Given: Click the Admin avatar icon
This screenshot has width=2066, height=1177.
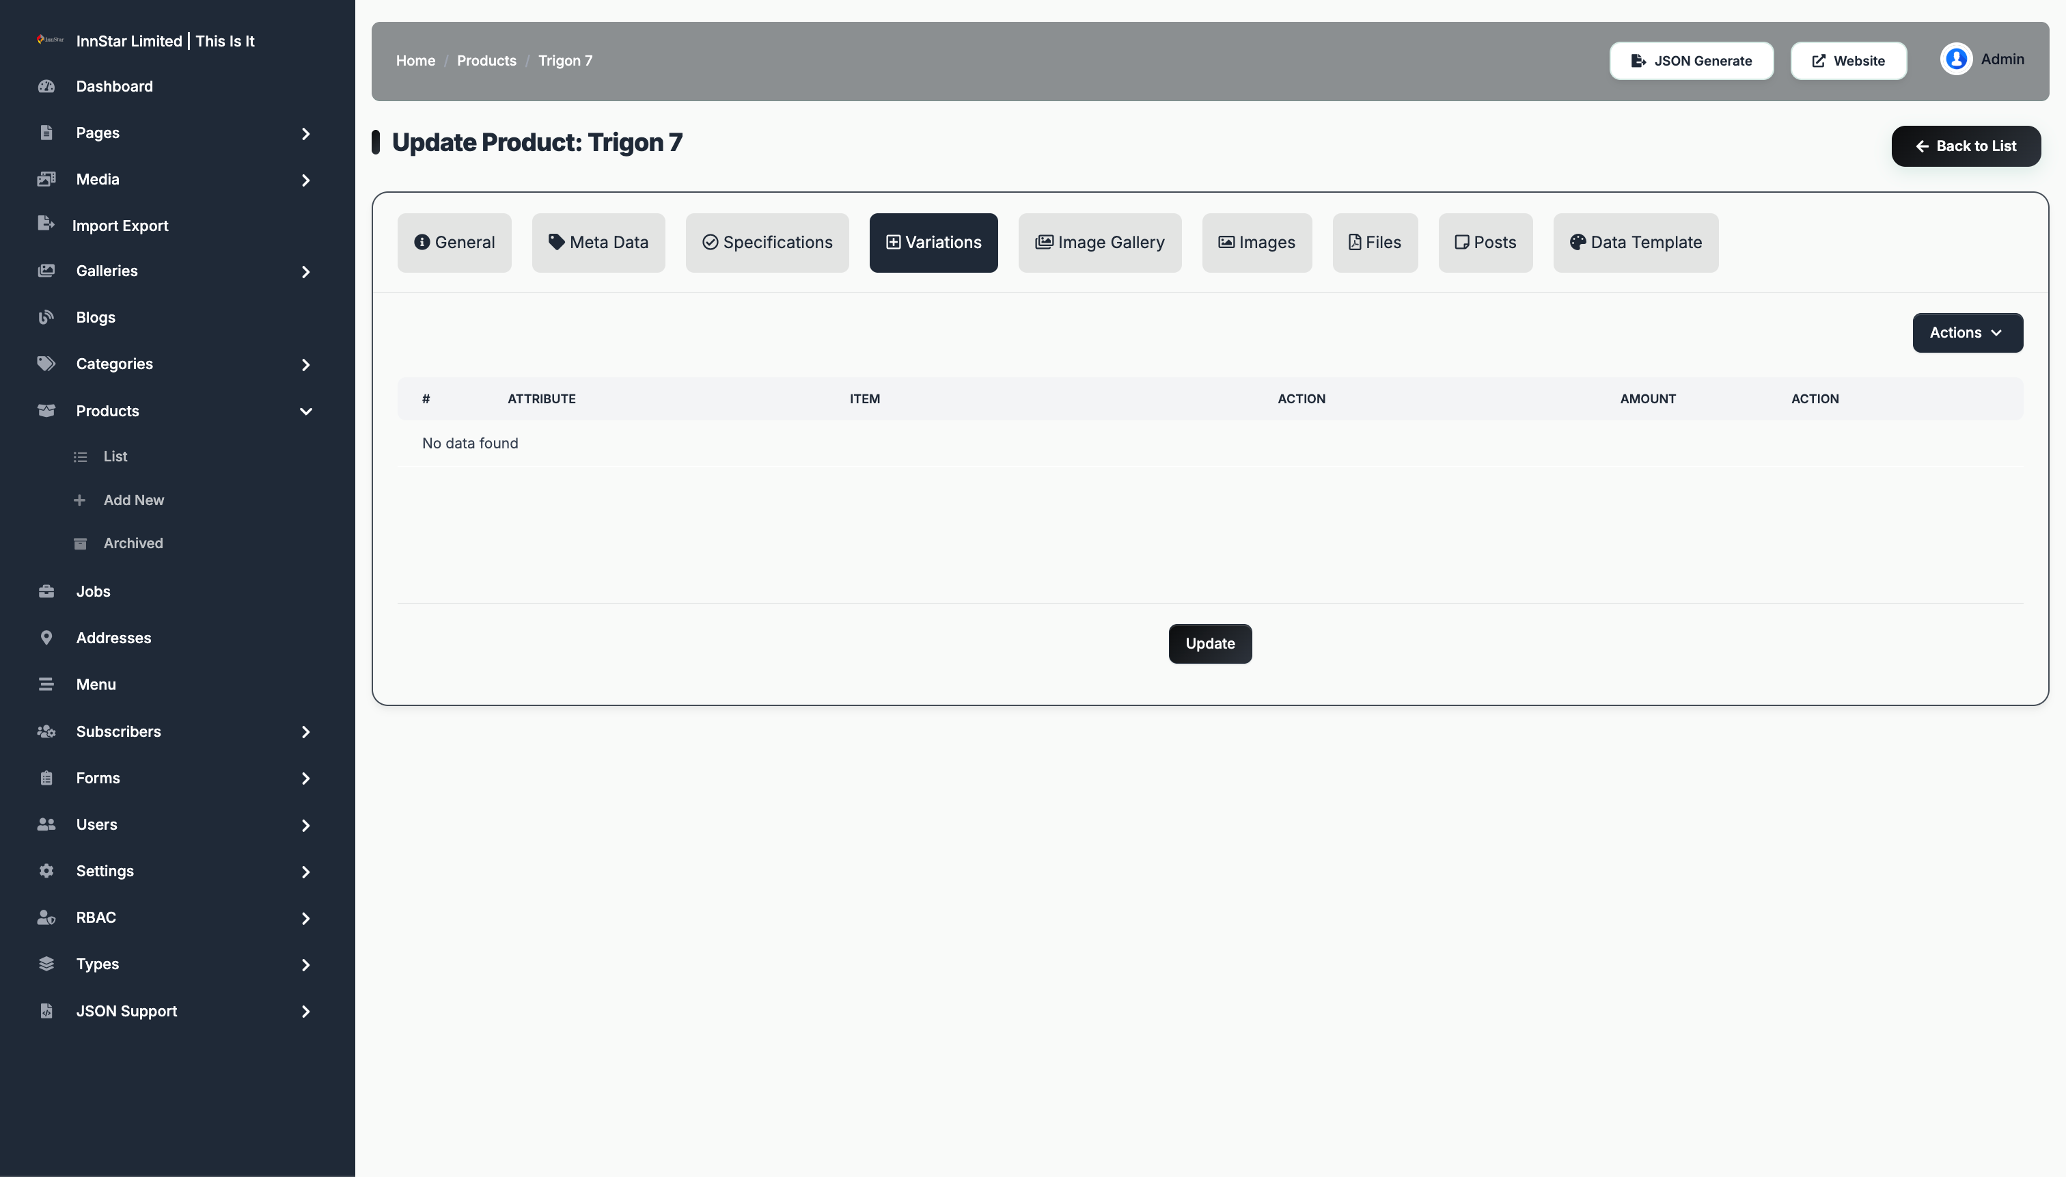Looking at the screenshot, I should point(1956,59).
